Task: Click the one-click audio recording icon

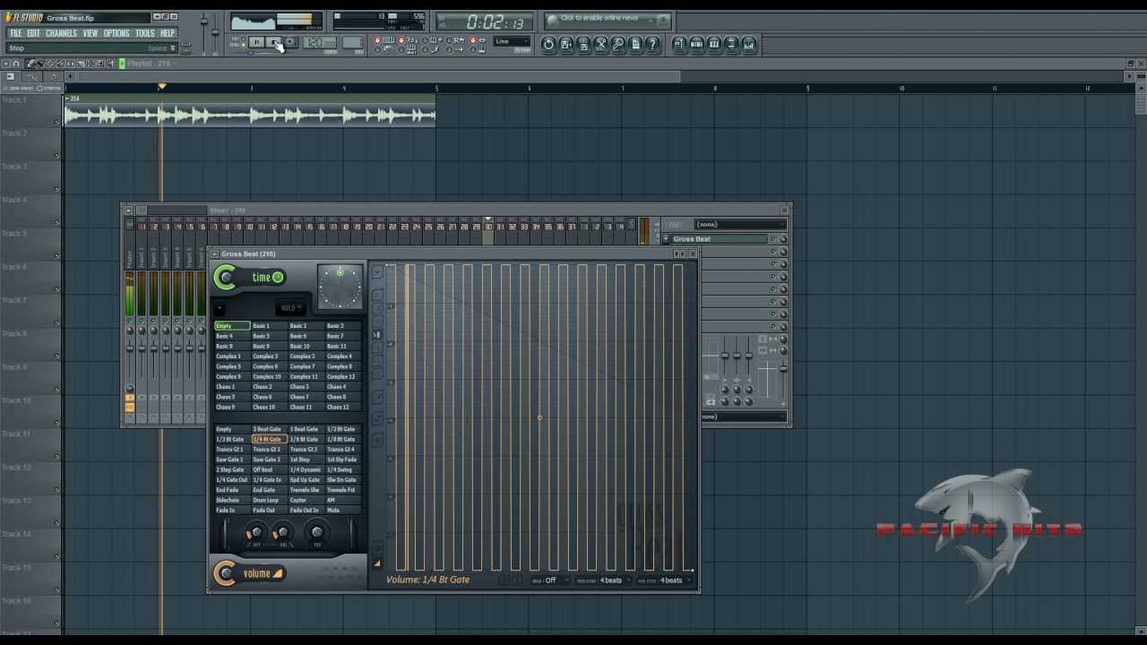Action: click(618, 44)
